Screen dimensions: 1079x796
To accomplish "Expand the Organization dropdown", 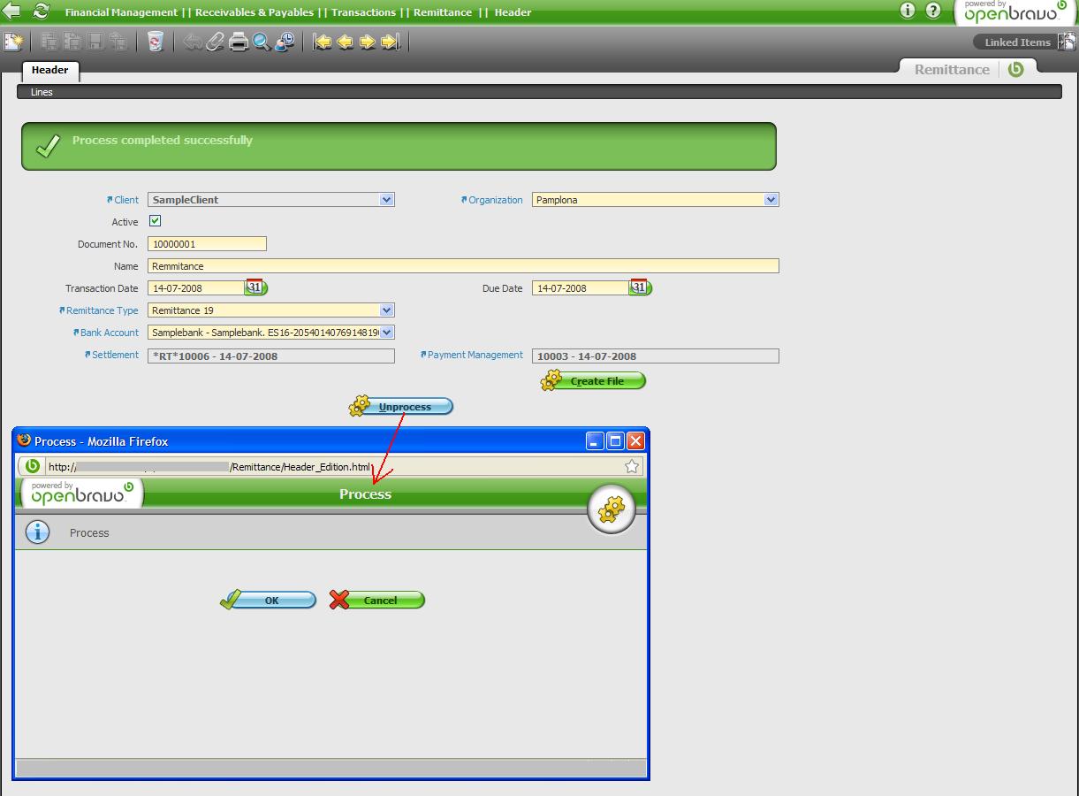I will point(771,200).
